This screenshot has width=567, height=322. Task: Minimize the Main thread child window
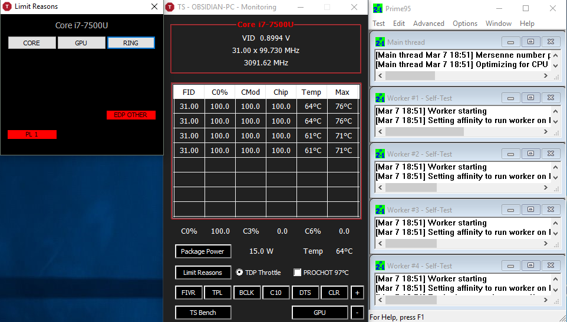tap(510, 42)
